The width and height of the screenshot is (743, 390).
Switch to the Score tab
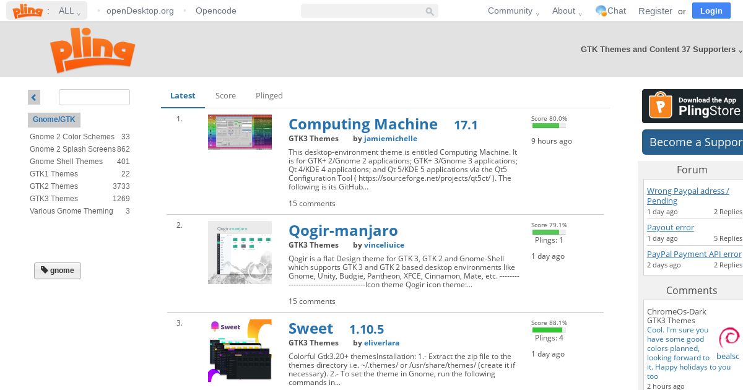click(x=225, y=95)
